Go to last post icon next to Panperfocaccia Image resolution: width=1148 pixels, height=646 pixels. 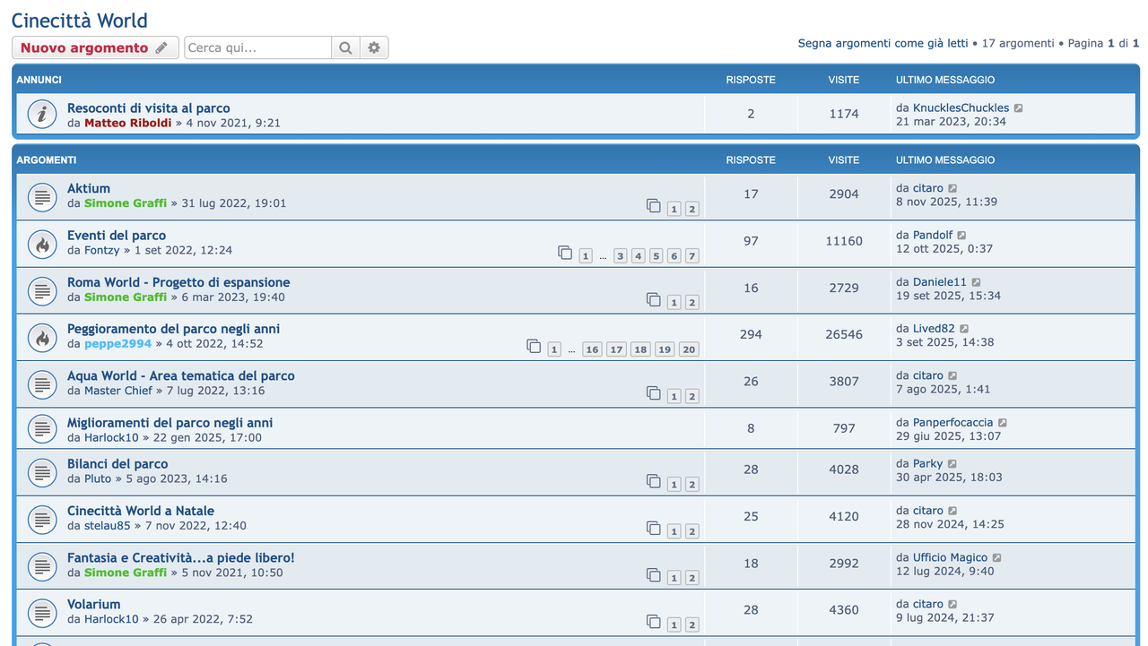1003,423
